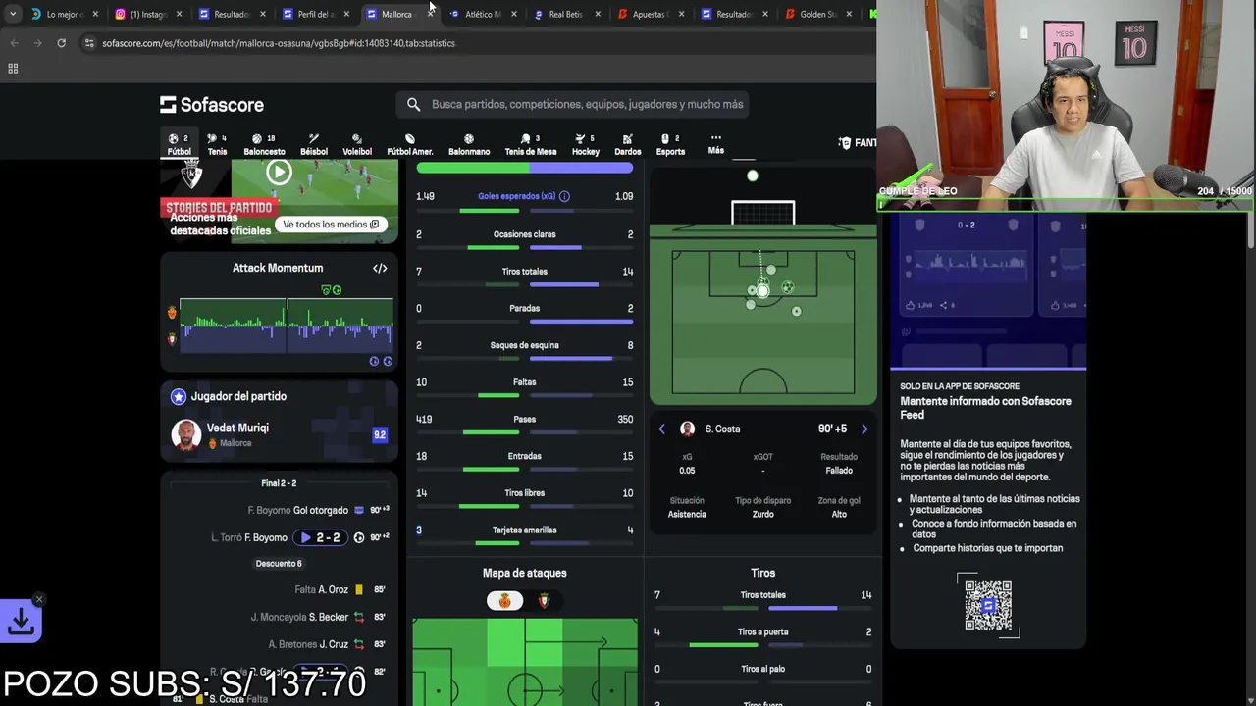Image resolution: width=1256 pixels, height=706 pixels.
Task: Select Mallorca in Mapa de ataques toggle
Action: click(505, 601)
